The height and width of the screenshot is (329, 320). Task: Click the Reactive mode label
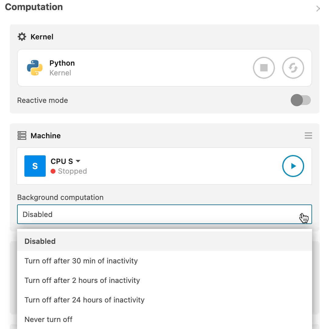(43, 100)
